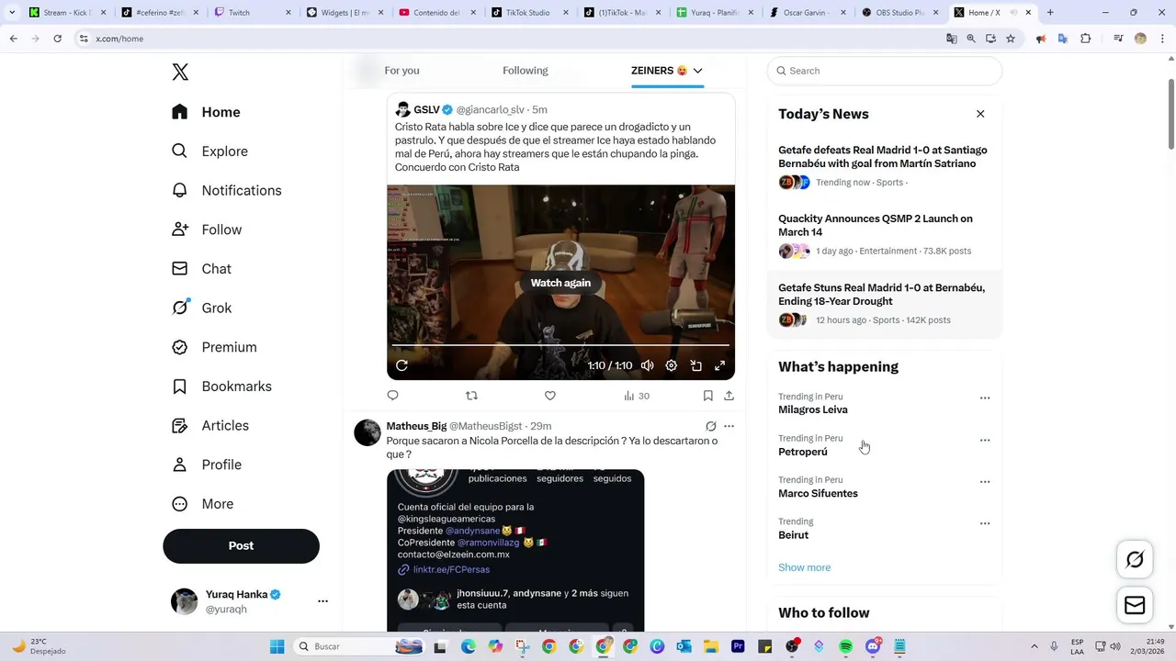The height and width of the screenshot is (661, 1176).
Task: Enter fullscreen for the video
Action: (x=720, y=365)
